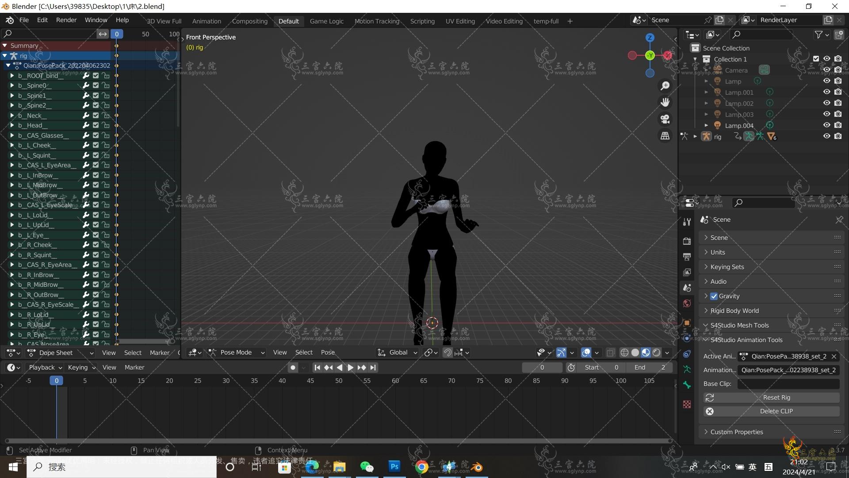The image size is (849, 478).
Task: Open the View Layer properties tab icon
Action: 687,272
